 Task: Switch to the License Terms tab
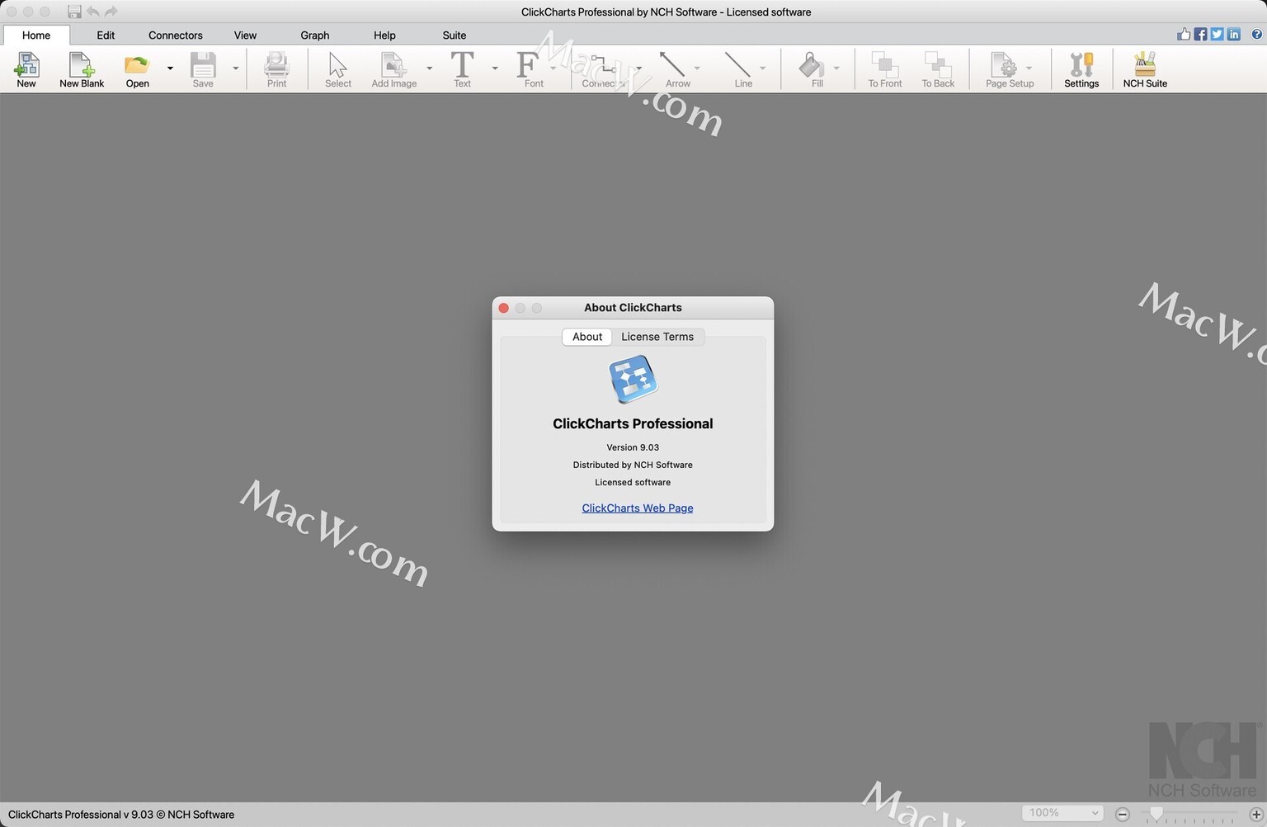(657, 337)
